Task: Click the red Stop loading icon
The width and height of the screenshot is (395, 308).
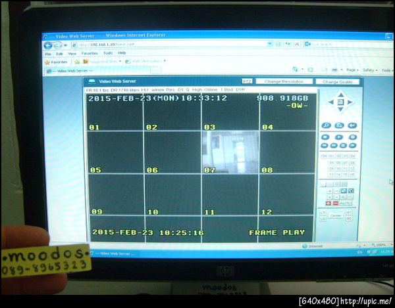Action: point(297,44)
